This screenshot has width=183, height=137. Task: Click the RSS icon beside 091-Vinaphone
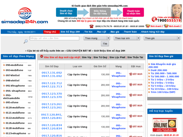(4, 85)
